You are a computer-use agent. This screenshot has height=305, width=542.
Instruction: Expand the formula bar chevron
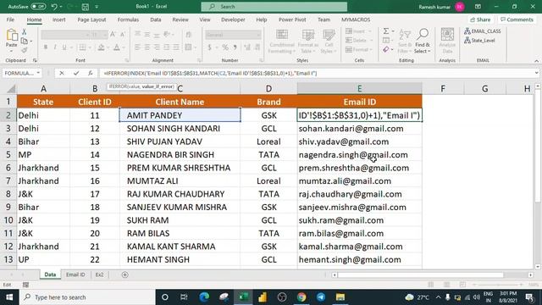pos(536,73)
